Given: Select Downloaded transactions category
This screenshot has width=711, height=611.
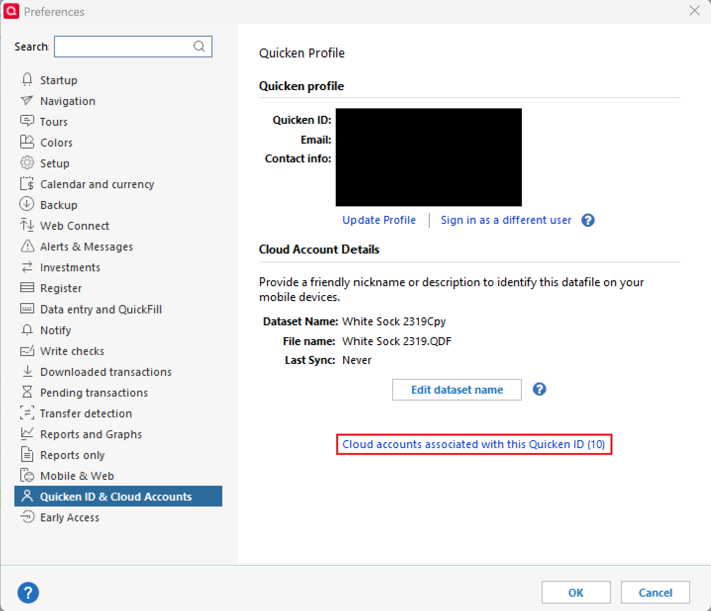Looking at the screenshot, I should 106,372.
